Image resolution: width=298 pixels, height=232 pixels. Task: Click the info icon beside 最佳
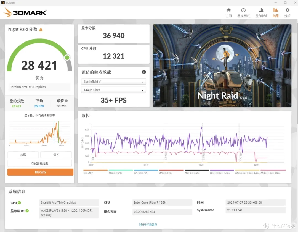66,101
